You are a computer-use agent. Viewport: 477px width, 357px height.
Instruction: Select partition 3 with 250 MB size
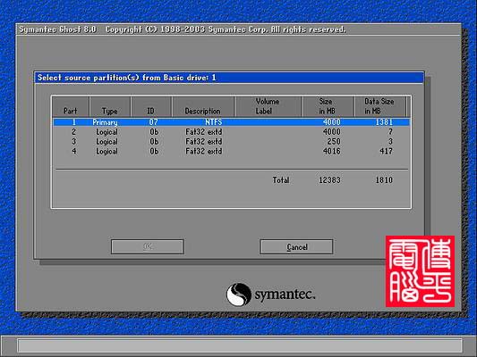click(x=232, y=142)
